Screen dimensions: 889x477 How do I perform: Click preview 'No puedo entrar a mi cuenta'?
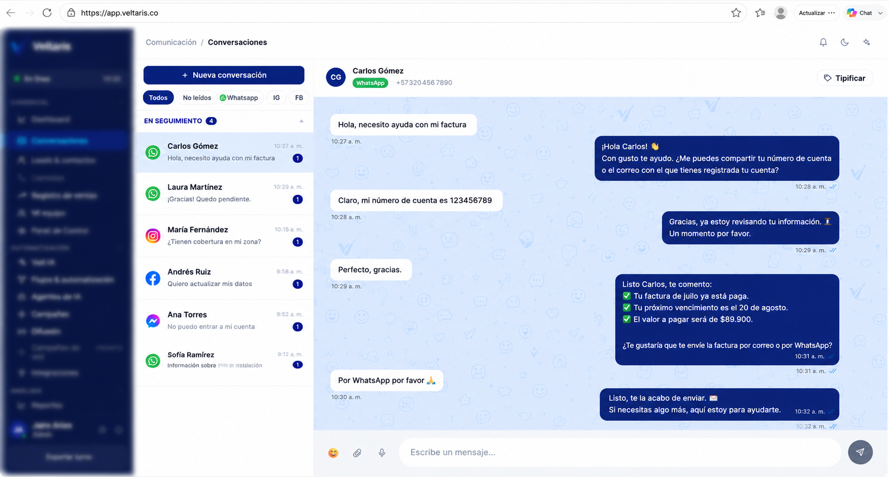pyautogui.click(x=211, y=327)
